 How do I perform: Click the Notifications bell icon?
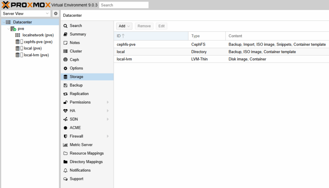66,170
